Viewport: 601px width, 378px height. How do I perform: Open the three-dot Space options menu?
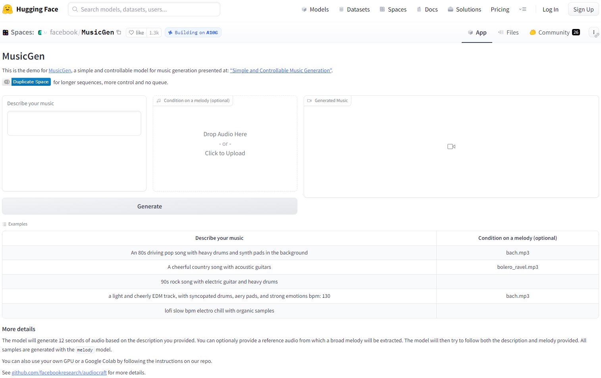(x=594, y=33)
